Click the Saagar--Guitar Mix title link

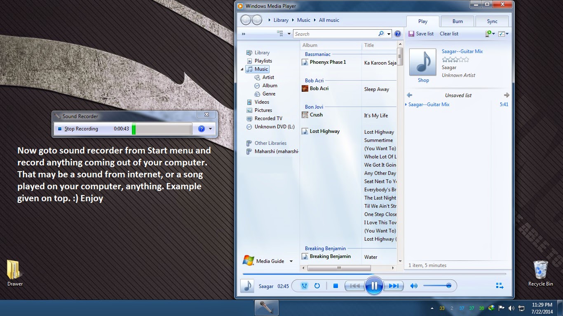462,51
